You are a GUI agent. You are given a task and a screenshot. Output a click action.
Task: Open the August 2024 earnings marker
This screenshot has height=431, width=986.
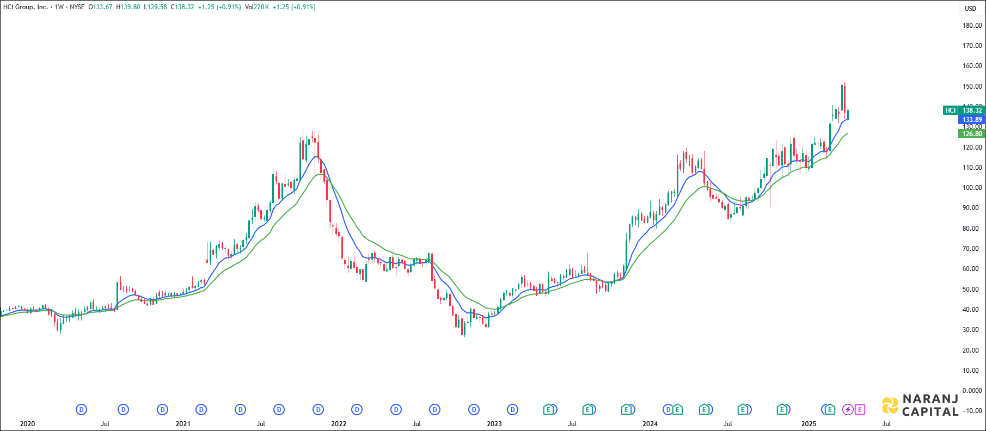[x=743, y=409]
